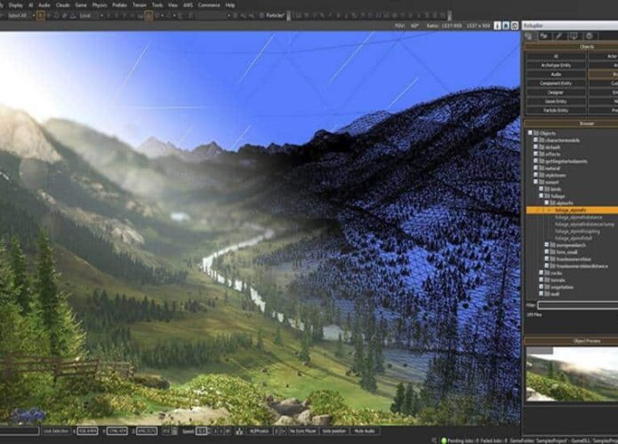Open the Terrain menu
Screen dimensions: 618x444
tap(140, 5)
